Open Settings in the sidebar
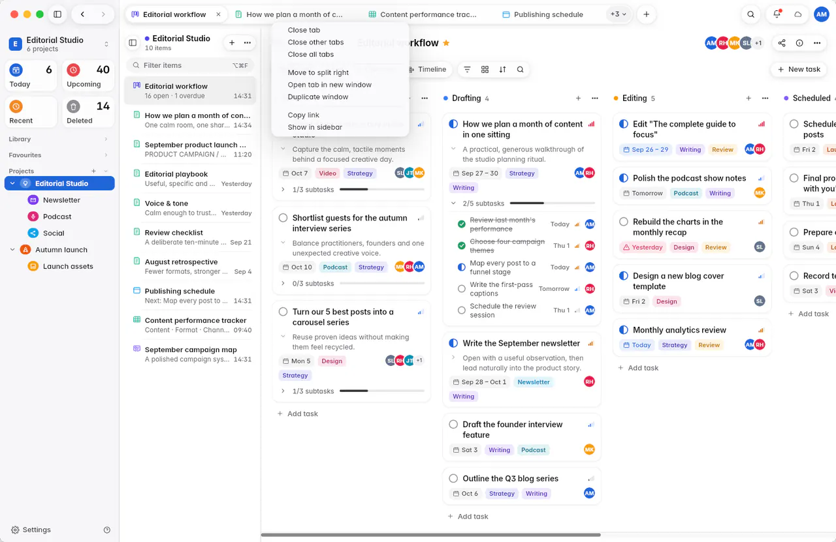 pyautogui.click(x=31, y=530)
